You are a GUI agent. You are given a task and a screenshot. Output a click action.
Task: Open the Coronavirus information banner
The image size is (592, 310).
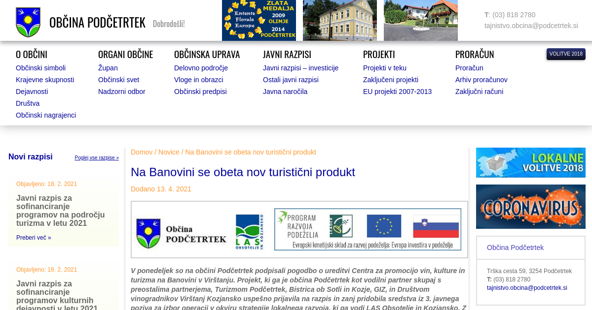(530, 207)
